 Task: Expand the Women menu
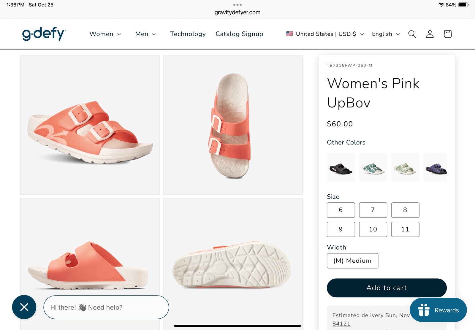pos(105,34)
